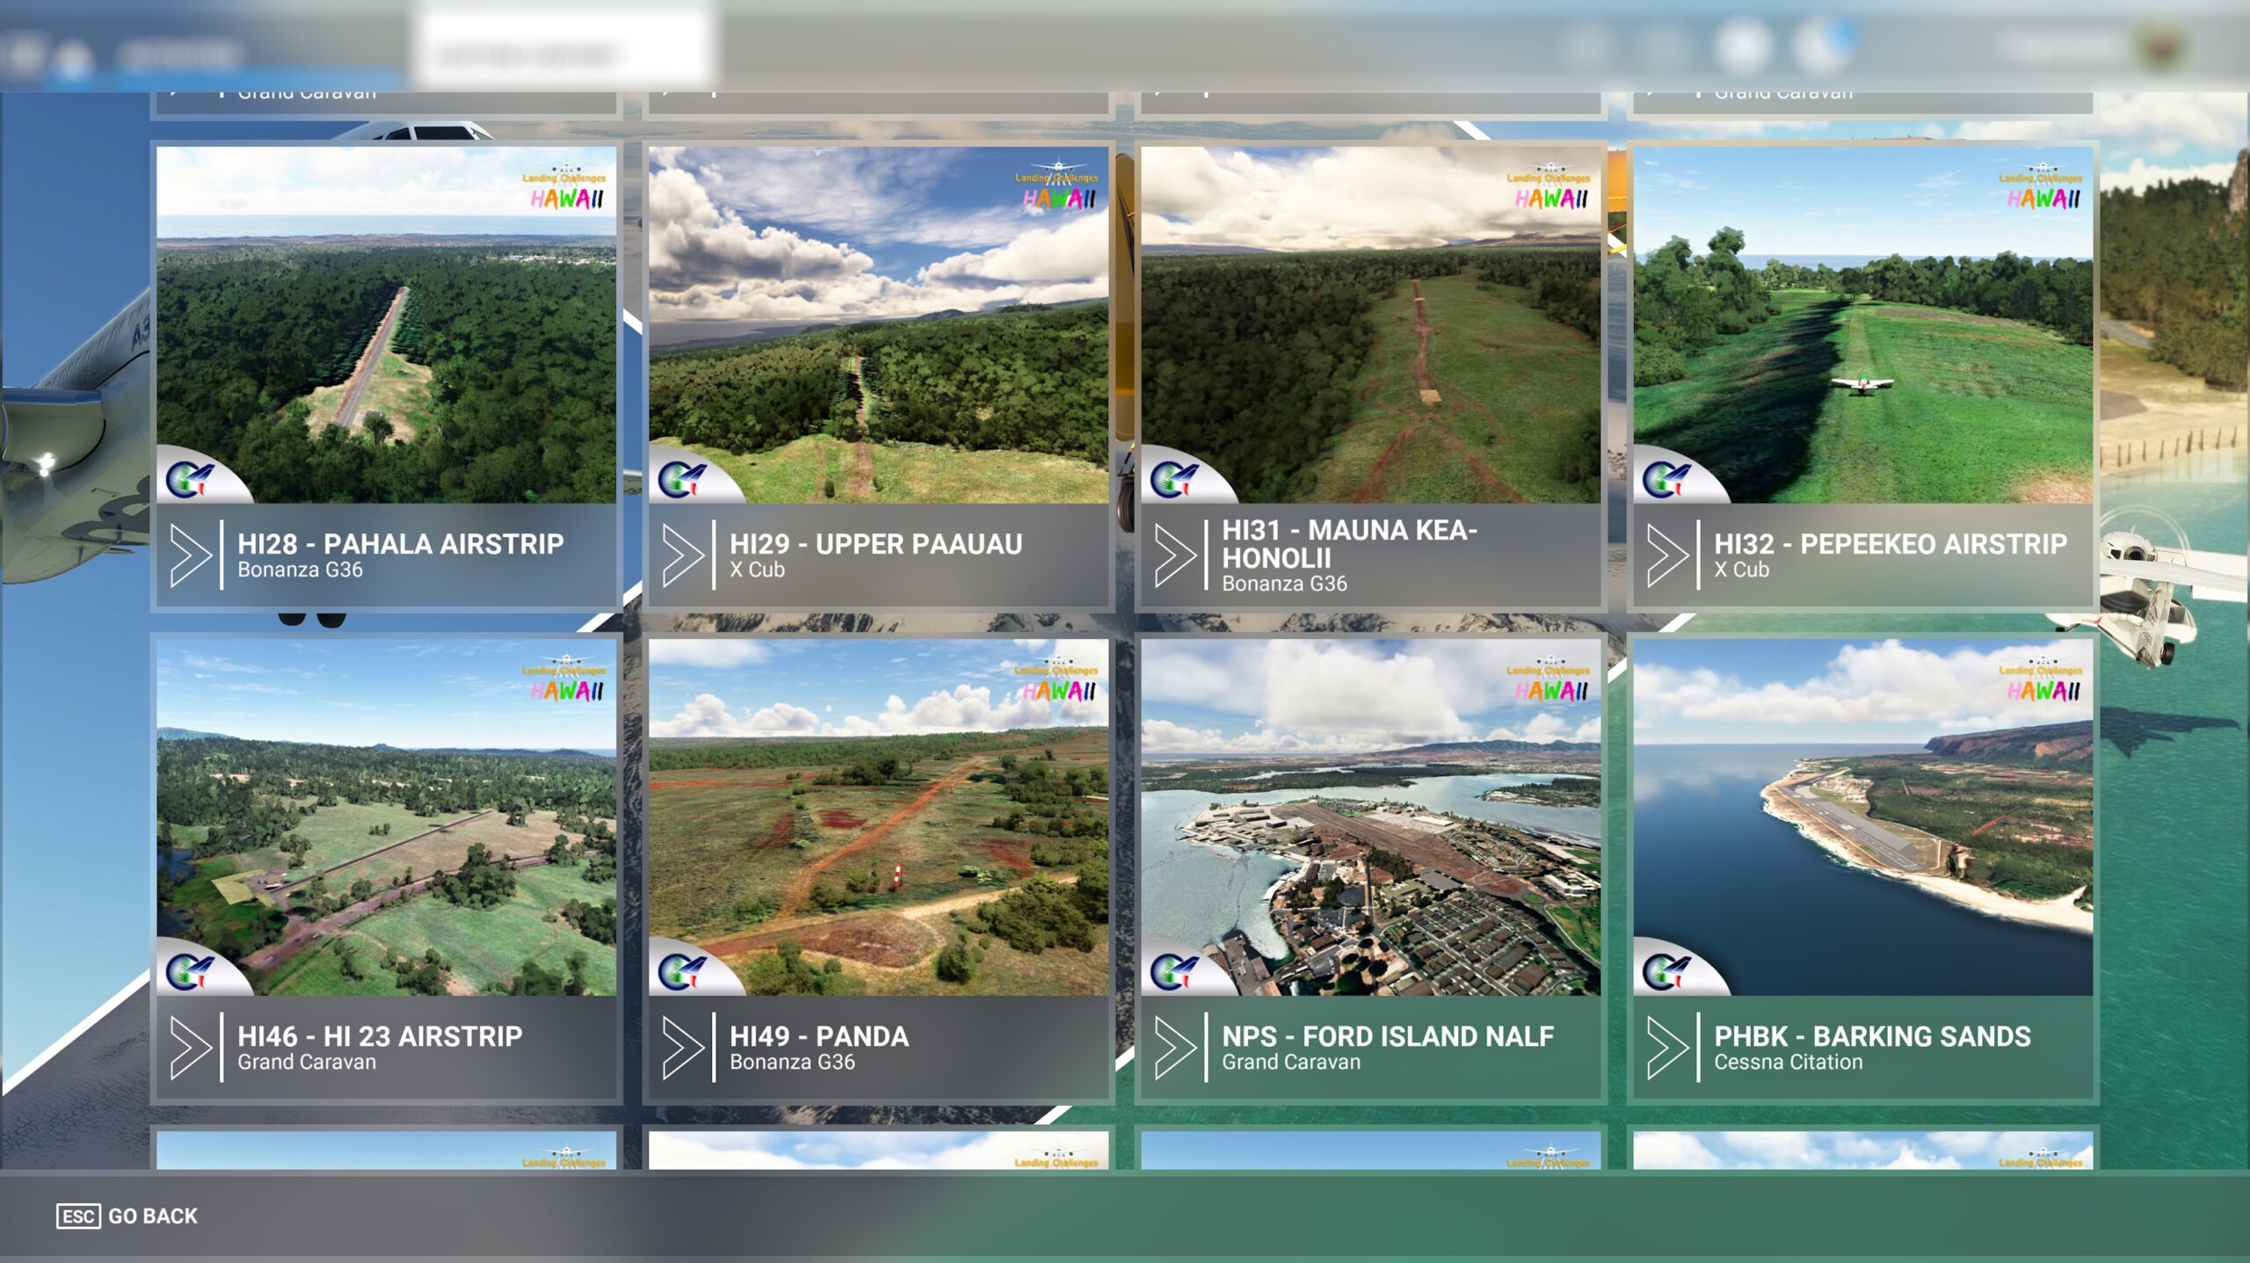Click the Hawaii Landing Challenges logo on the Barking Sands card
2250x1263 pixels.
click(2042, 679)
